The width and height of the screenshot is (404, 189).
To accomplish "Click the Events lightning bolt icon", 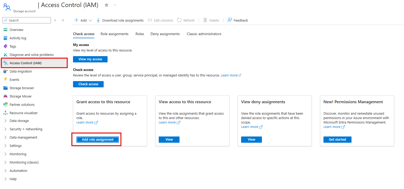I will pyautogui.click(x=5, y=80).
